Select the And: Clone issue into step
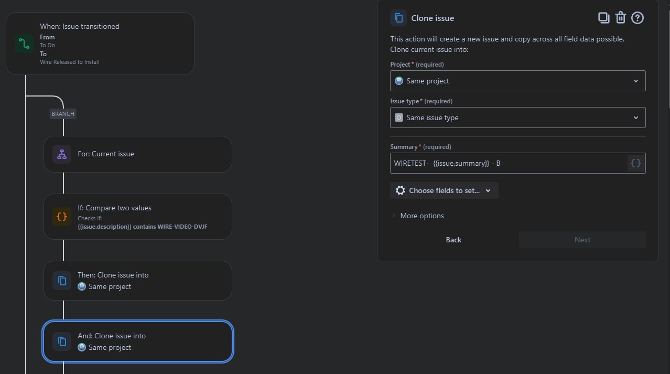The image size is (670, 374). (x=137, y=341)
